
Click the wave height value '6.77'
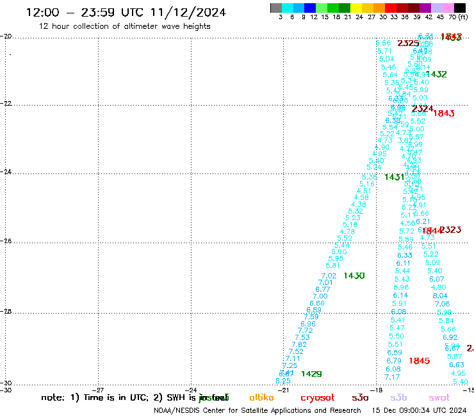click(323, 289)
